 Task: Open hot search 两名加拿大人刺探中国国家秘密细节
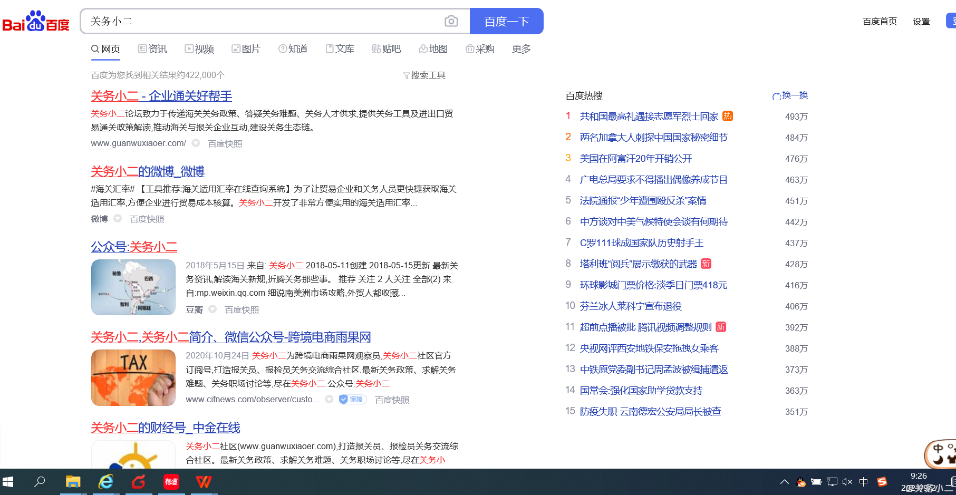(654, 138)
